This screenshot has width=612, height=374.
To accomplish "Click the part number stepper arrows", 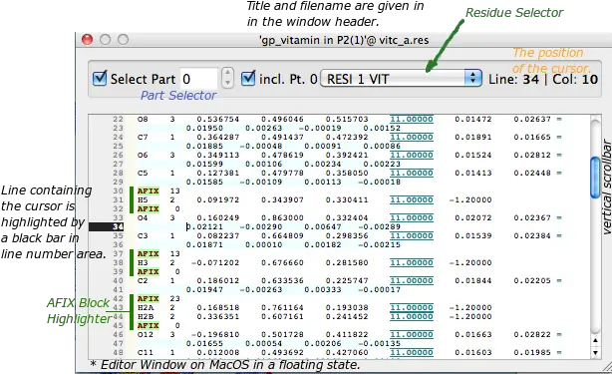I will (x=227, y=78).
